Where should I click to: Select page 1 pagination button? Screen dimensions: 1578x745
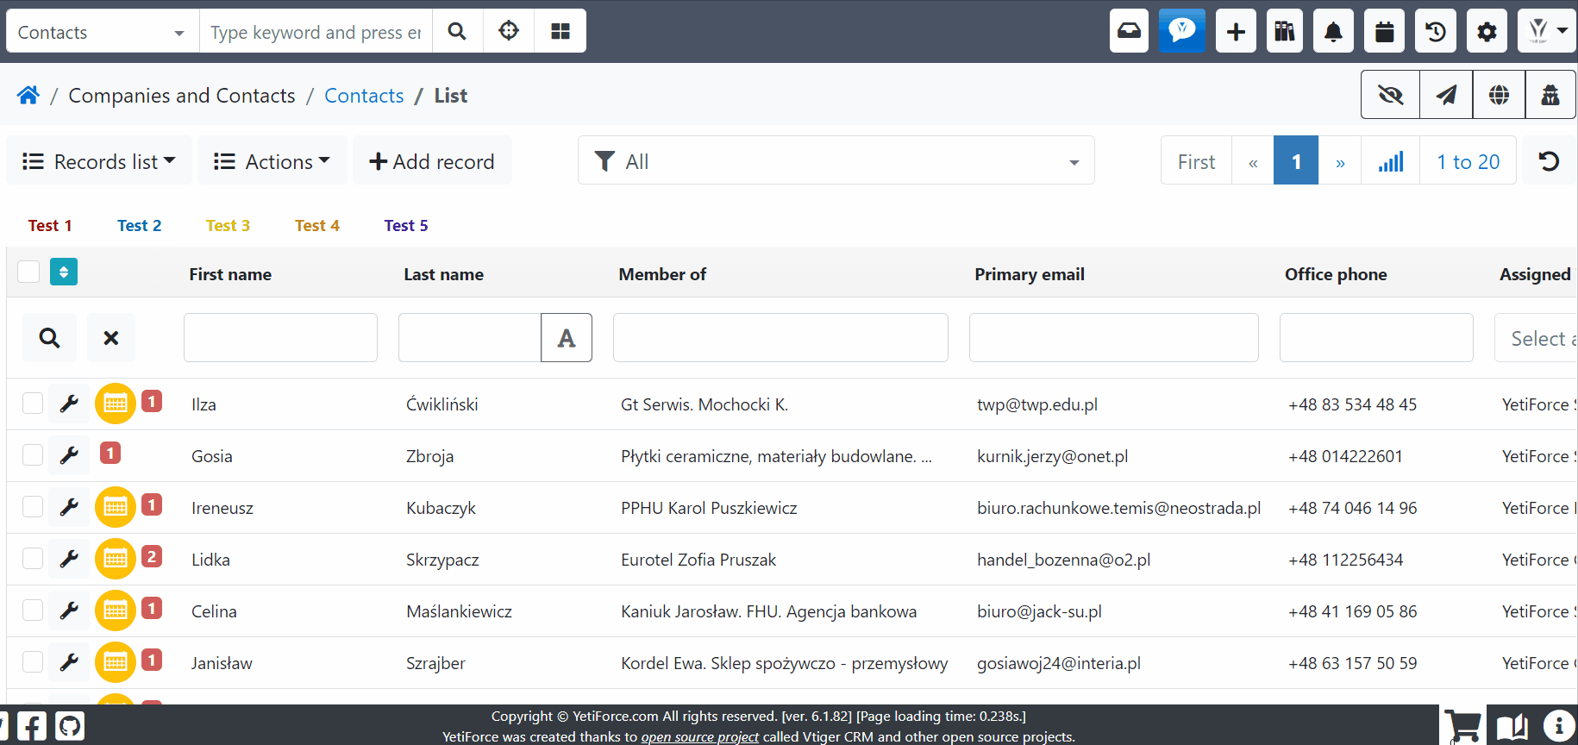pyautogui.click(x=1296, y=161)
